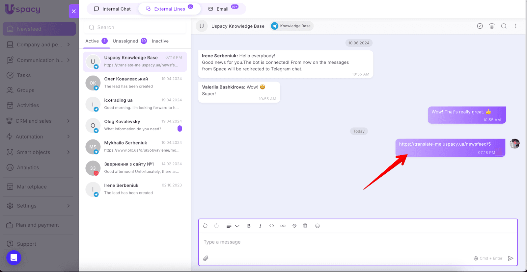Open the text alignment dropdown
527x272 pixels.
(233, 226)
